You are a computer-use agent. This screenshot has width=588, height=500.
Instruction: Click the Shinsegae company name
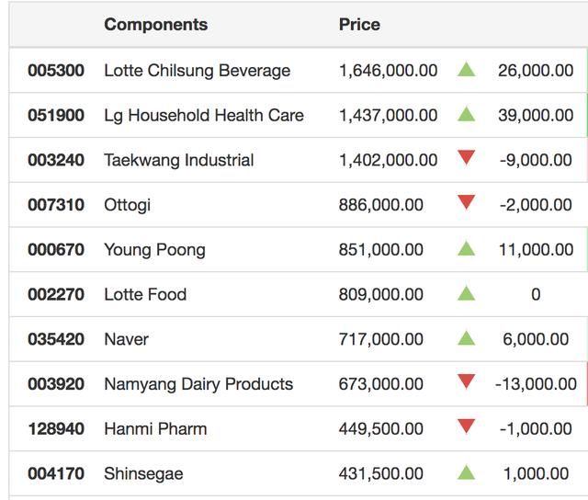[143, 474]
